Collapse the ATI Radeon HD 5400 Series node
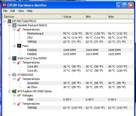The image size is (136, 116). point(9,91)
